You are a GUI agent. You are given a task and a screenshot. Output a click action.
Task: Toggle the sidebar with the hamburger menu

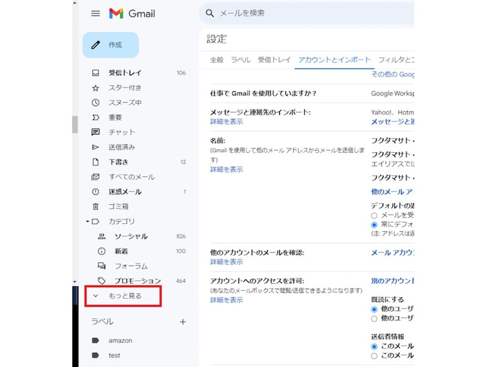(95, 13)
